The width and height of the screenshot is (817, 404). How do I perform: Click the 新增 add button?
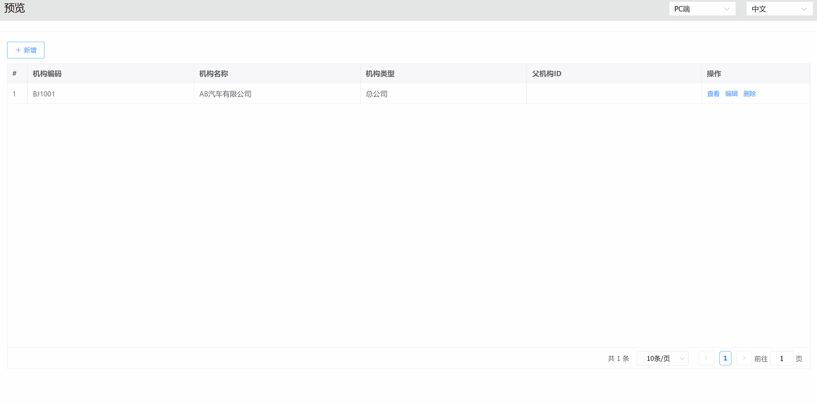[x=26, y=50]
